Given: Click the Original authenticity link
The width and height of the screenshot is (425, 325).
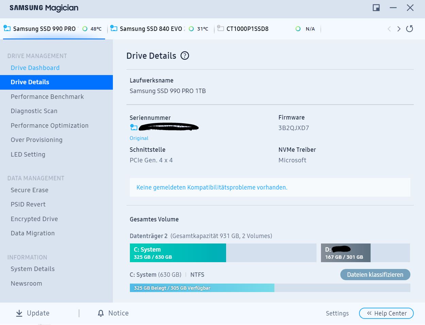Looking at the screenshot, I should [139, 138].
